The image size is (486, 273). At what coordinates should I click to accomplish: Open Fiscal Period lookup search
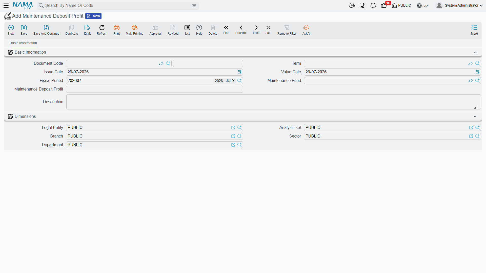[x=239, y=81]
